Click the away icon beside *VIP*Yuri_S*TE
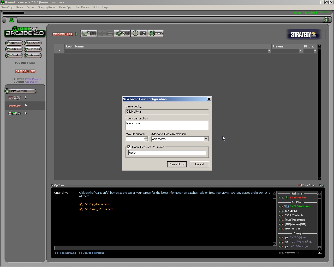Viewport: 334px width, 267px height. (287, 242)
